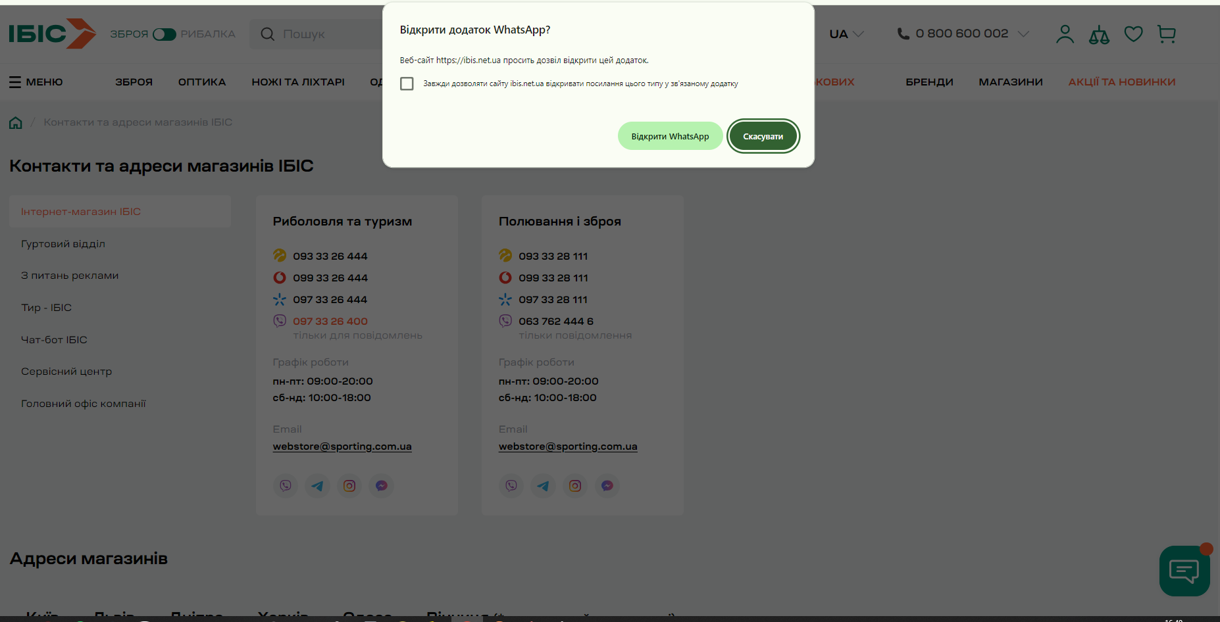Open the user account icon
Viewport: 1220px width, 622px height.
pos(1065,34)
